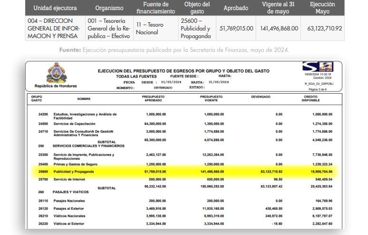Image resolution: width=368 pixels, height=235 pixels.
Task: Click 'Primas y Gastos de Seguro' row name
Action: pos(75,164)
